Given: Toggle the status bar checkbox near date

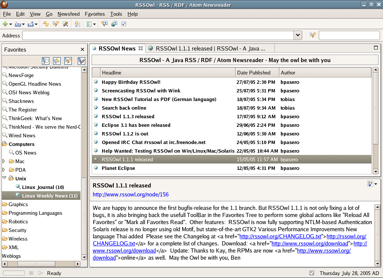Looking at the screenshot, I should pyautogui.click(x=312, y=273).
